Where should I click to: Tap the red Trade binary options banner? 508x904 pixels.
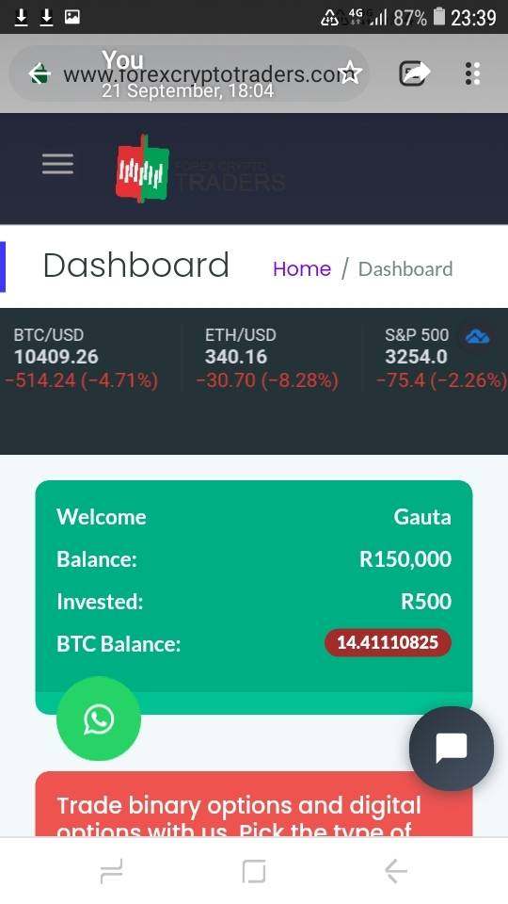click(254, 804)
